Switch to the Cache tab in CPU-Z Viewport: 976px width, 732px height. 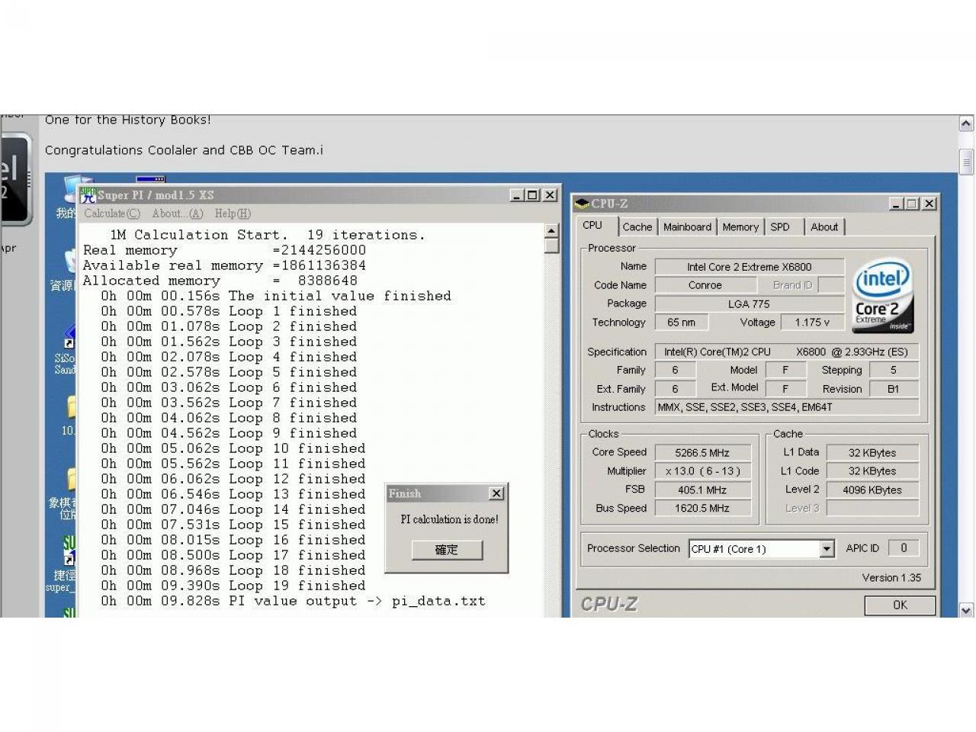tap(637, 227)
